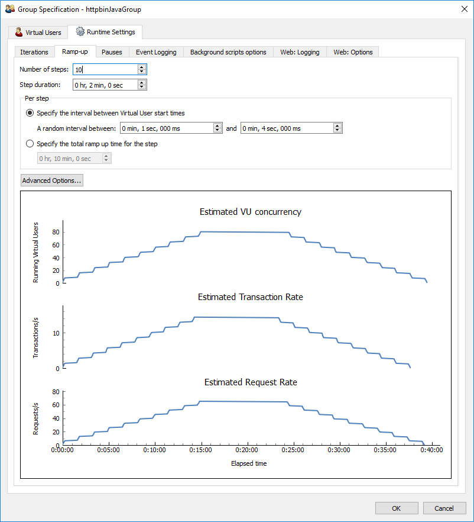Image resolution: width=474 pixels, height=522 pixels.
Task: Close the Group Specification dialog window
Action: (462, 9)
